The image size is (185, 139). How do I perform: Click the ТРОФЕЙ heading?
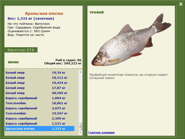[x=97, y=12]
